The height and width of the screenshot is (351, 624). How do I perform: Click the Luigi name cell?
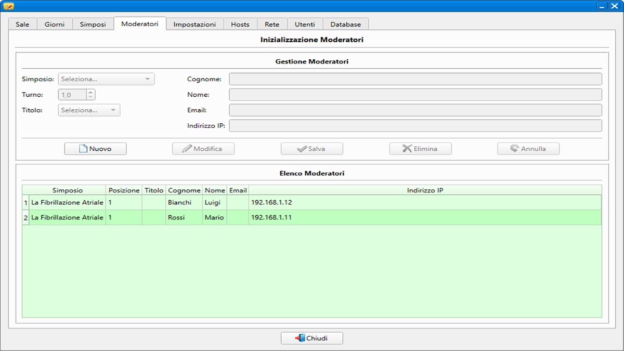(x=215, y=202)
